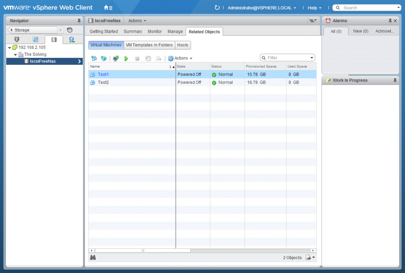This screenshot has width=405, height=273.
Task: Pin the Alarms panel using its pin icon
Action: pyautogui.click(x=391, y=20)
